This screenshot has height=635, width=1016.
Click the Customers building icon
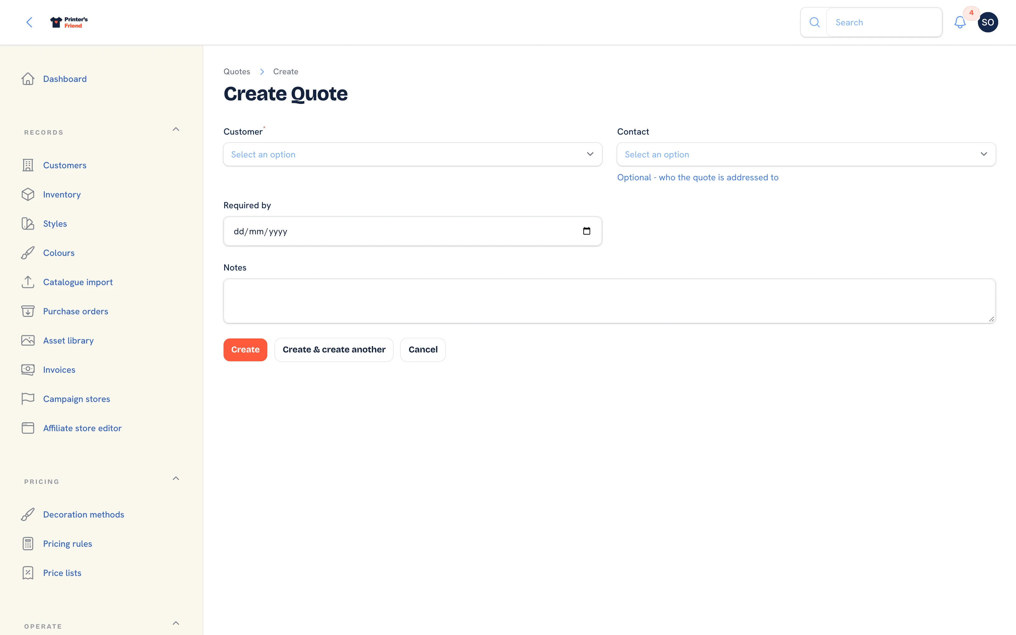pos(28,165)
